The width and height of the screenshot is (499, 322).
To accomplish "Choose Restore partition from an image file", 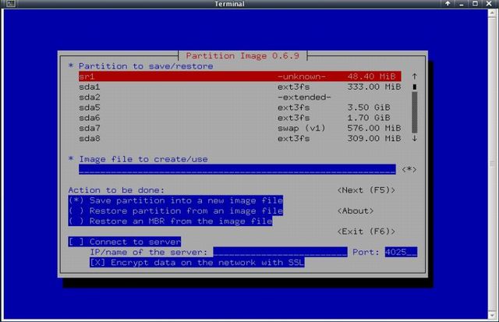I will click(175, 211).
